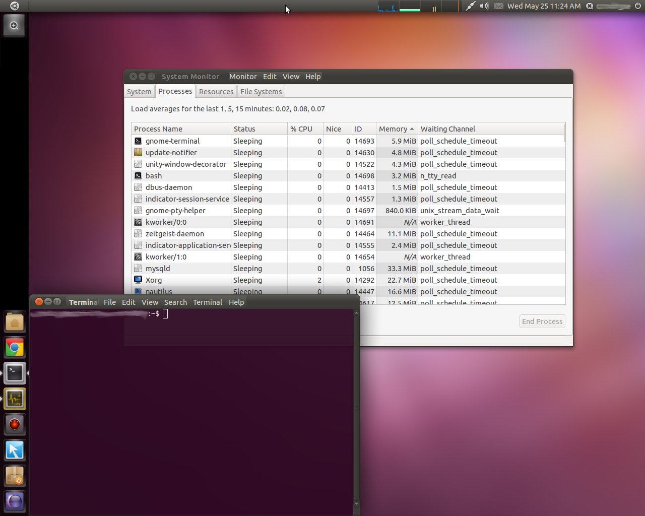Switch to the Resources tab
Viewport: 645px width, 516px height.
click(216, 92)
